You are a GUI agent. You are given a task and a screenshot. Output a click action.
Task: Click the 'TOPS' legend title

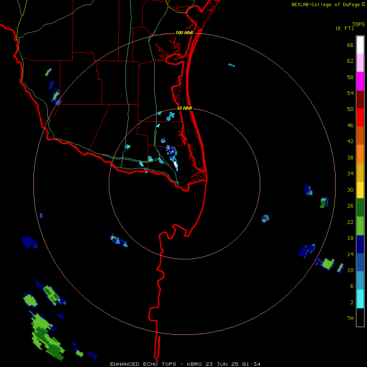point(358,24)
